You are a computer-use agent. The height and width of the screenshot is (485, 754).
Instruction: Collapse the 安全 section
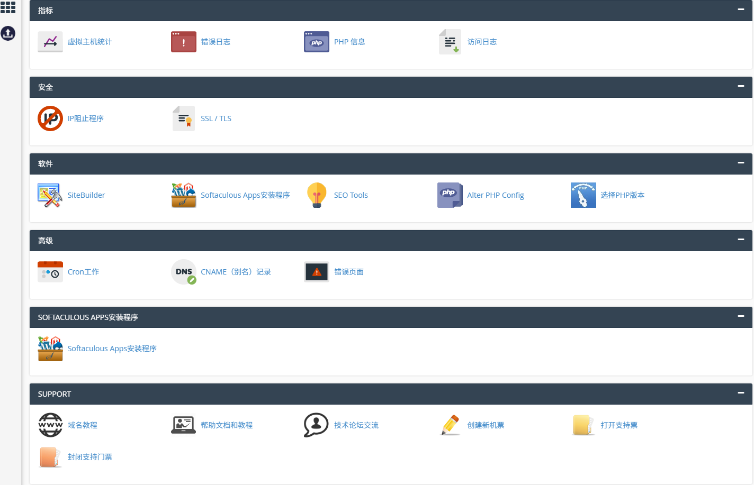(x=741, y=86)
